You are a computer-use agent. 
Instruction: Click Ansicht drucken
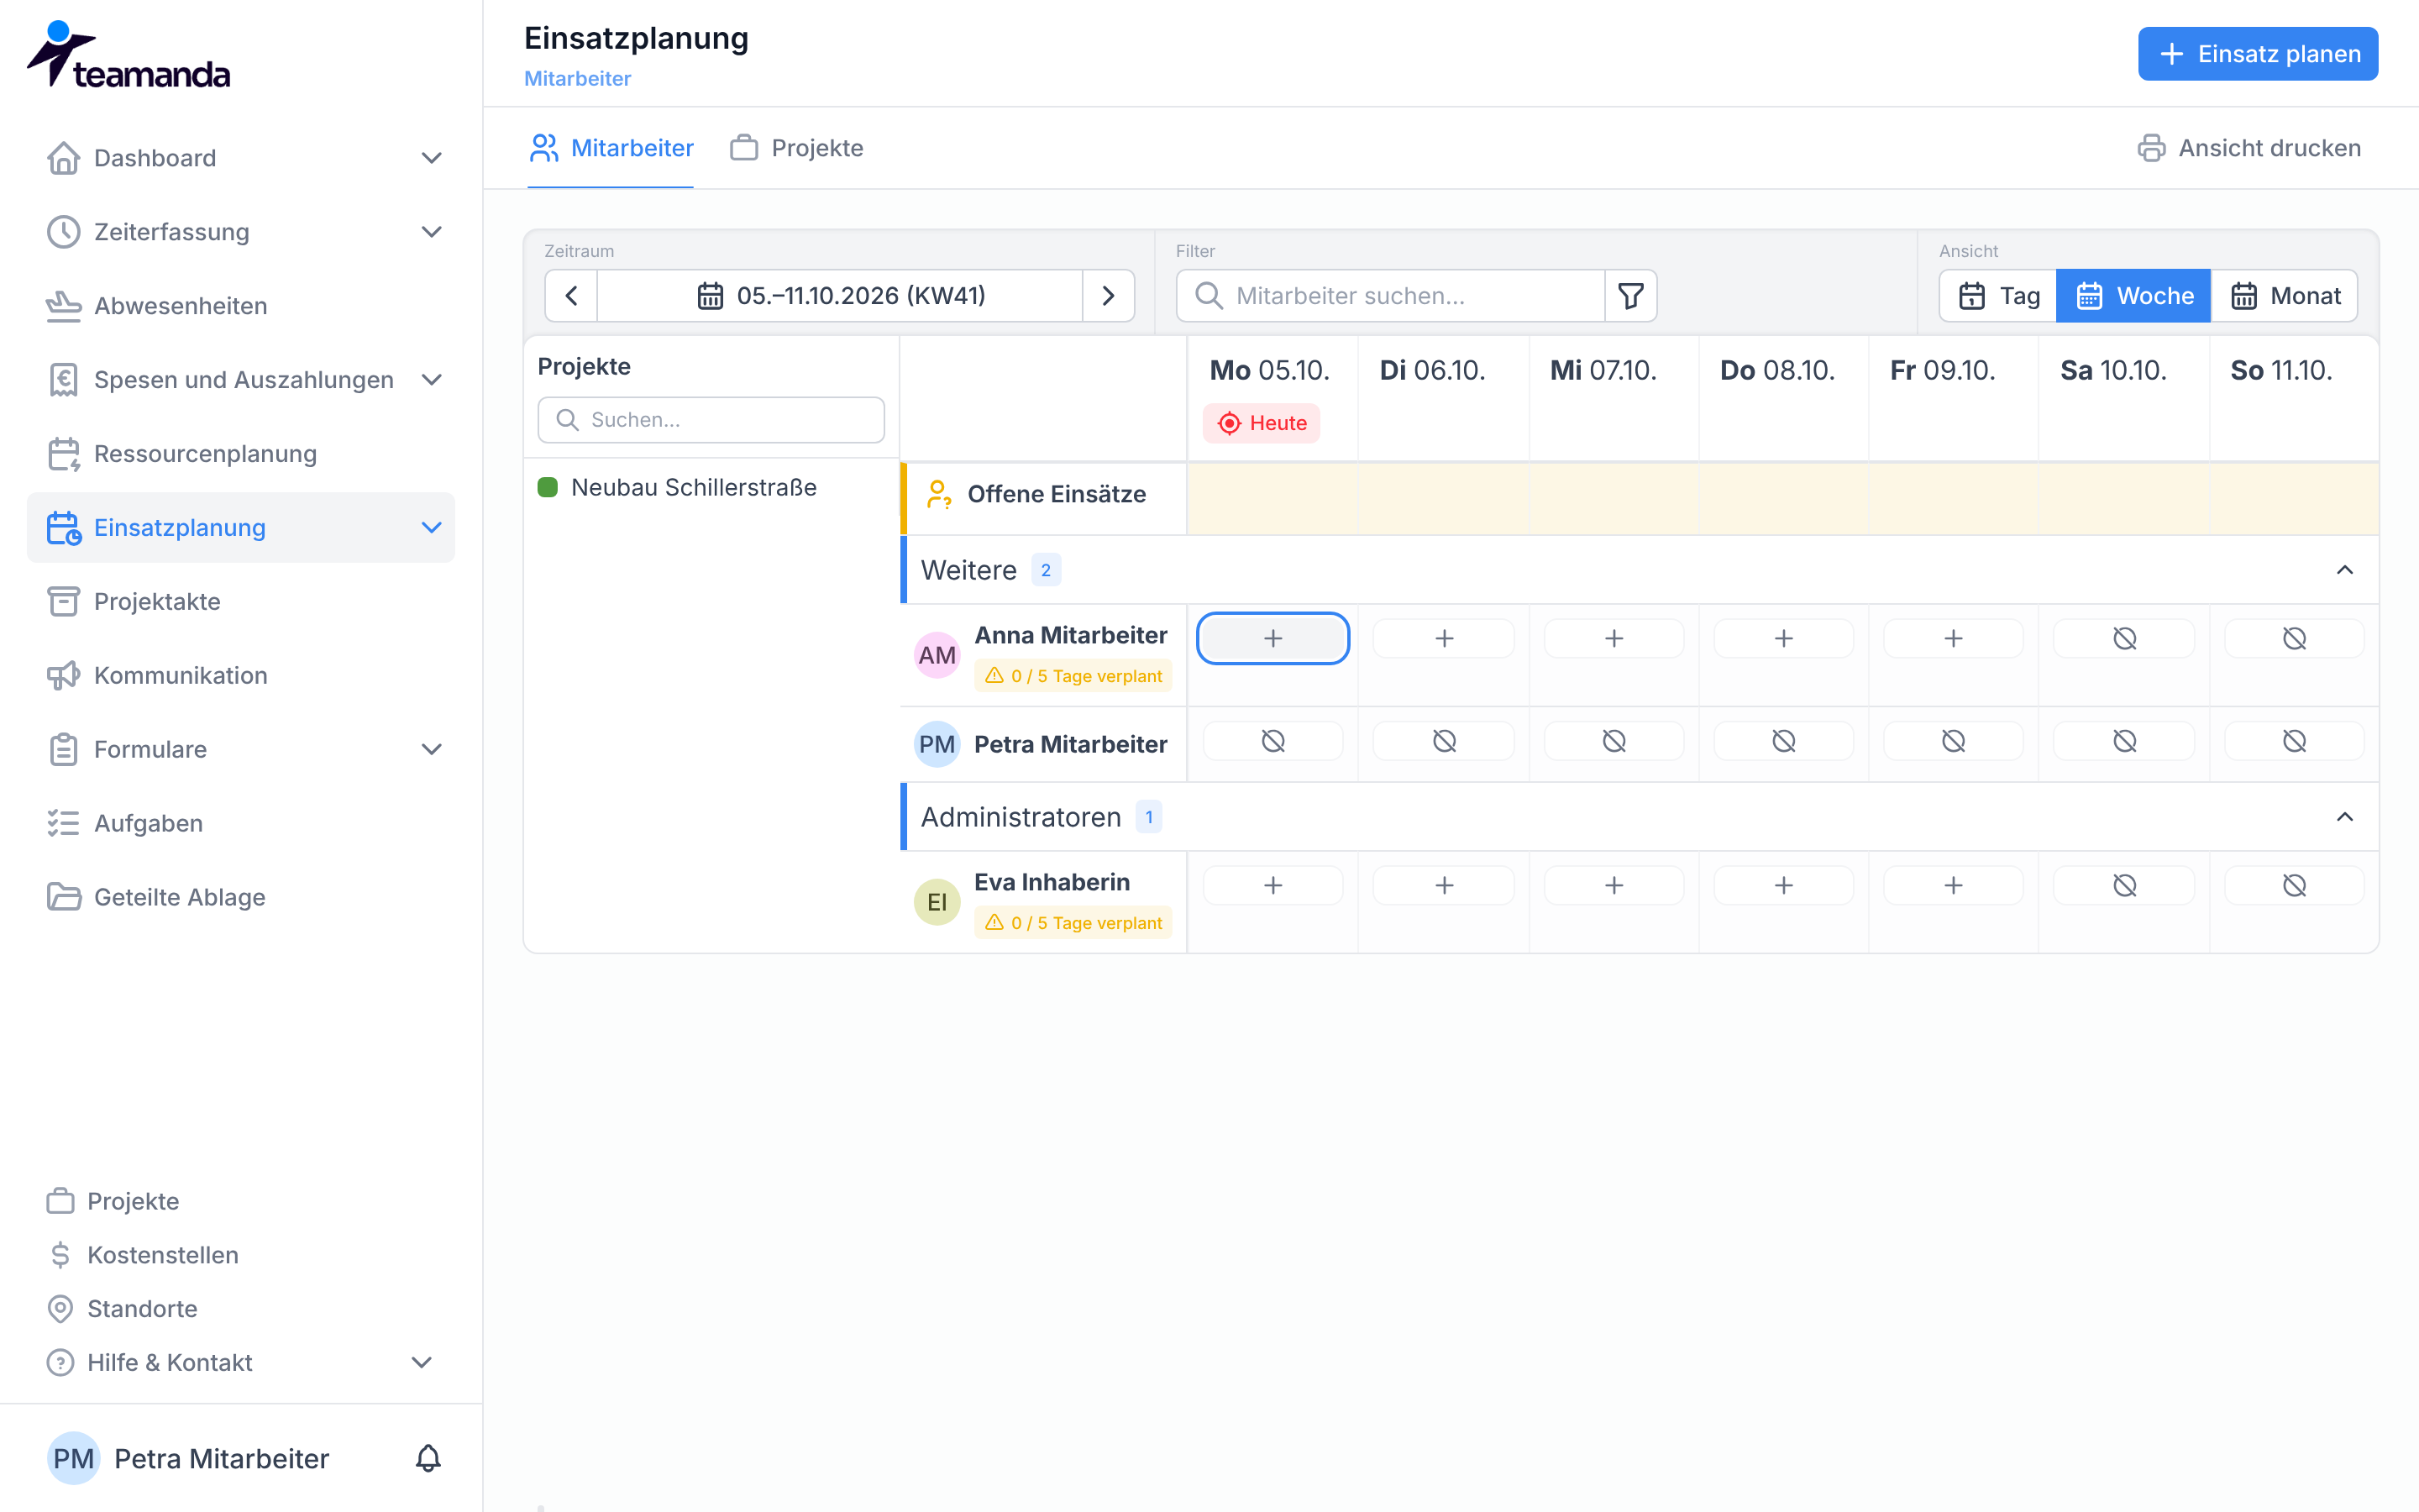2249,148
